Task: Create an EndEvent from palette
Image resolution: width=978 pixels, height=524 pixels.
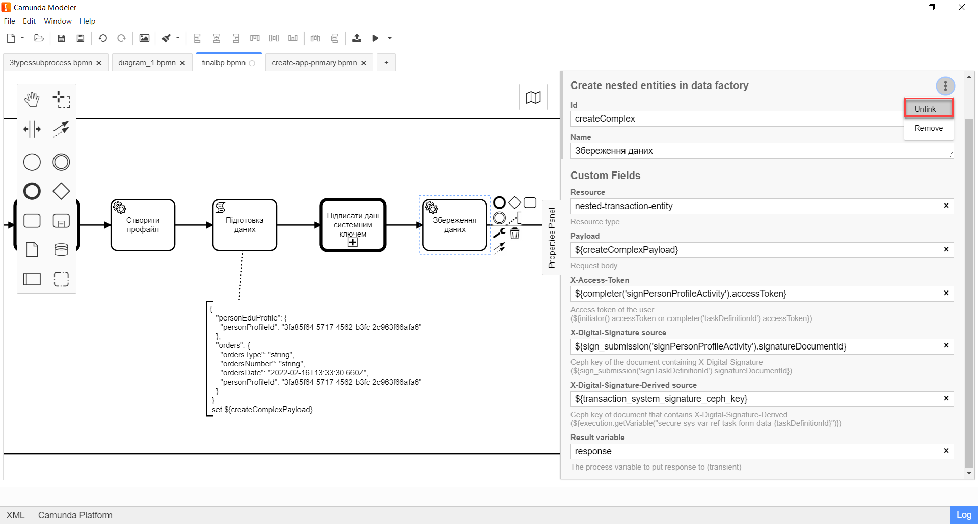Action: click(32, 191)
